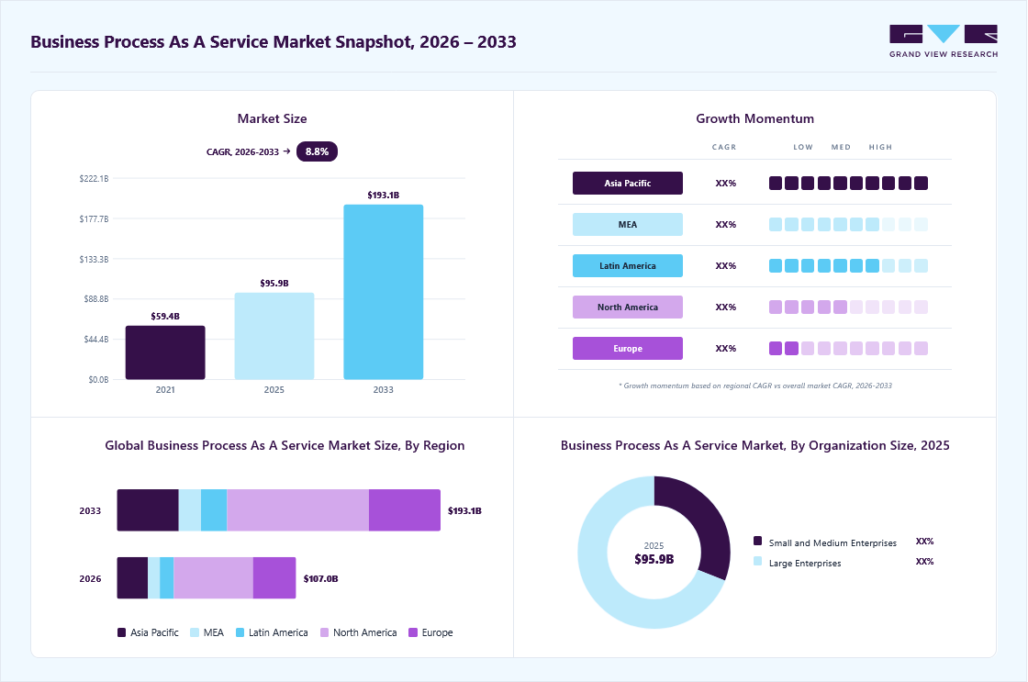The height and width of the screenshot is (682, 1028).
Task: Click the North America segment of 2033 bar
Action: tap(297, 510)
